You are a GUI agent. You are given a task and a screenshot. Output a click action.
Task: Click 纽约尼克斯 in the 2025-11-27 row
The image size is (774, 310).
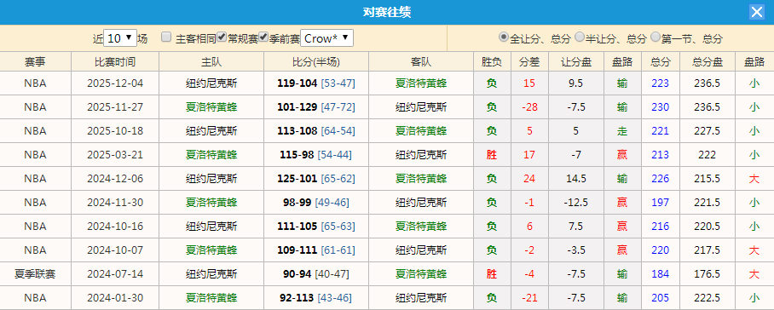421,107
